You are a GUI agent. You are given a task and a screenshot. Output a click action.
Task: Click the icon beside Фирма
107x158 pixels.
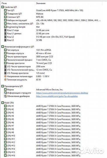click(5, 90)
